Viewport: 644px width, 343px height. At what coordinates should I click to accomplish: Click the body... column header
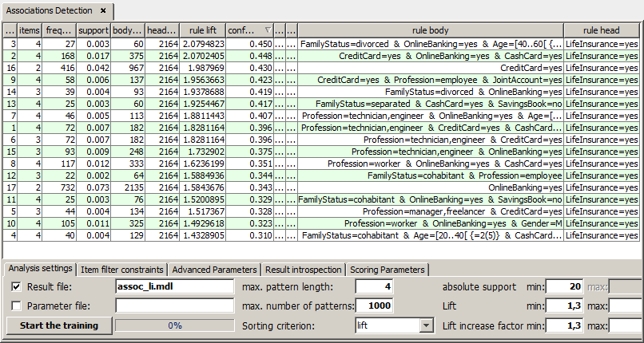[x=128, y=30]
